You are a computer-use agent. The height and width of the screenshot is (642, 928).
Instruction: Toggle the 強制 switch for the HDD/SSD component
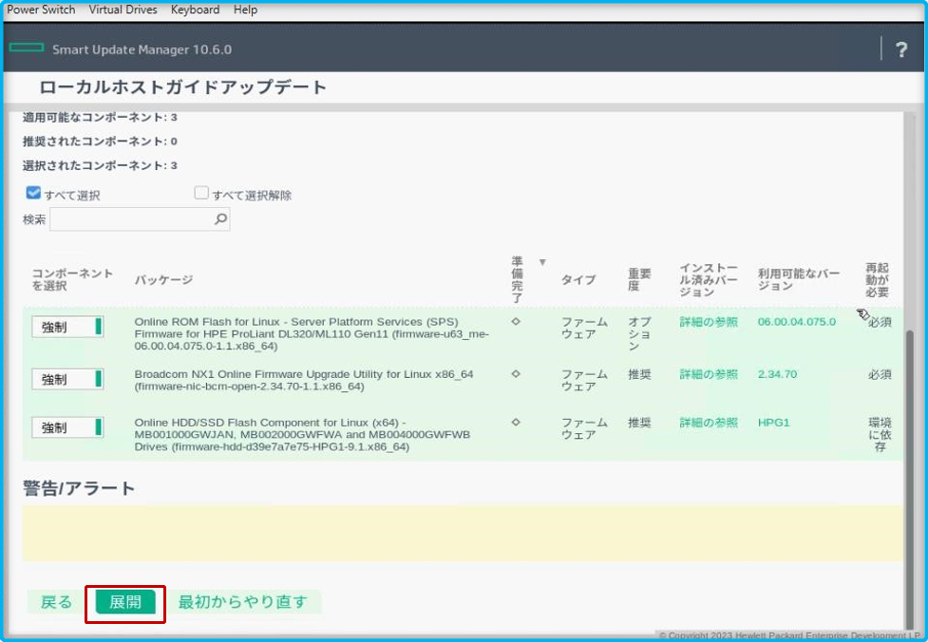(66, 426)
